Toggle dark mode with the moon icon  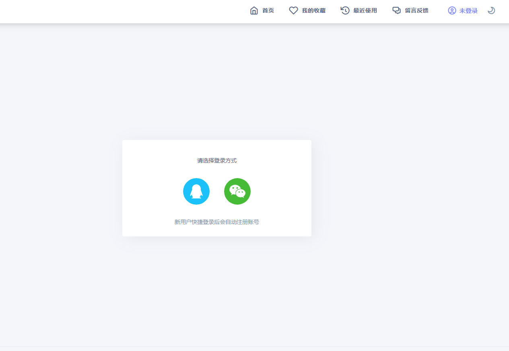click(x=491, y=10)
